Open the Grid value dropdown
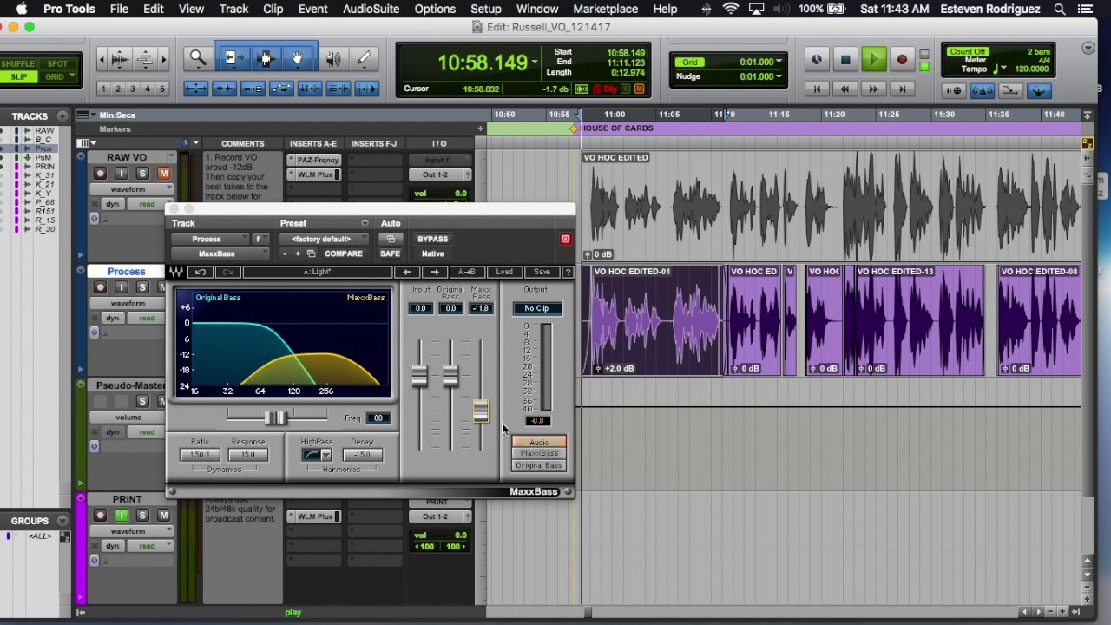This screenshot has height=625, width=1111. [779, 62]
